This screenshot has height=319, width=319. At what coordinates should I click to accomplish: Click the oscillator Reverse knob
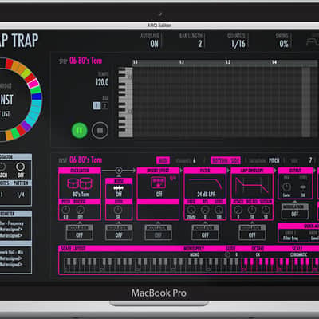(x=80, y=211)
